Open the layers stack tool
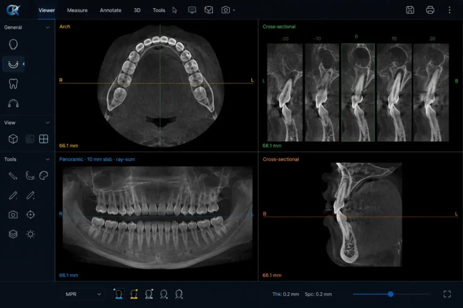The width and height of the screenshot is (463, 308). (x=13, y=234)
